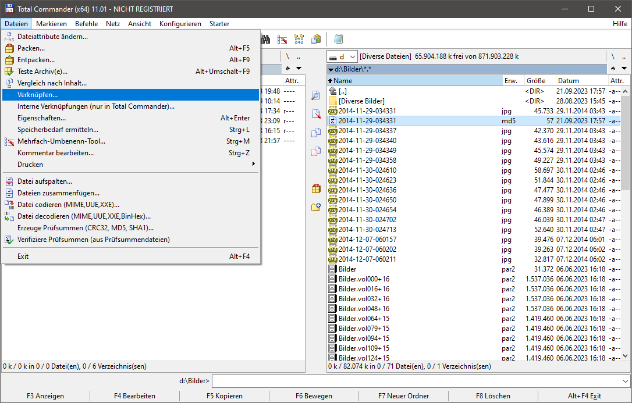The width and height of the screenshot is (632, 403).
Task: Open the multi-rename tool toolbar icon
Action: 282,39
